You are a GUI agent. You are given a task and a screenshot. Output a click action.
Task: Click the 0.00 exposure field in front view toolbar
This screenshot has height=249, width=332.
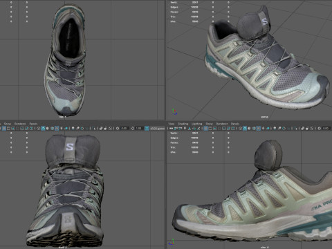click(124, 129)
